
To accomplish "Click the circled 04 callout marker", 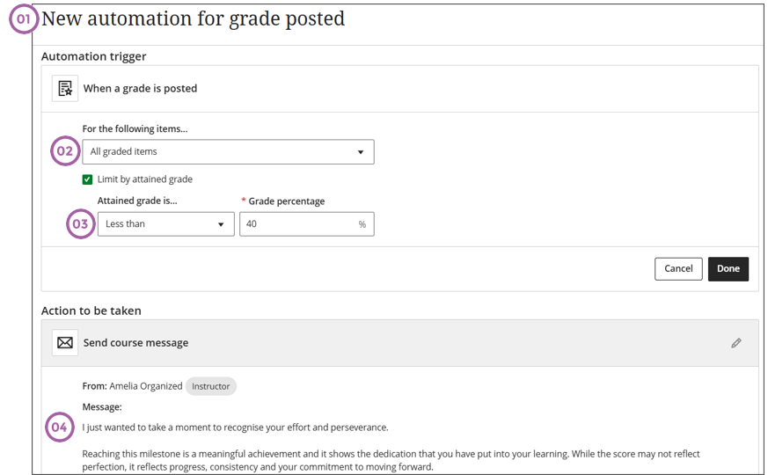I will pyautogui.click(x=59, y=427).
